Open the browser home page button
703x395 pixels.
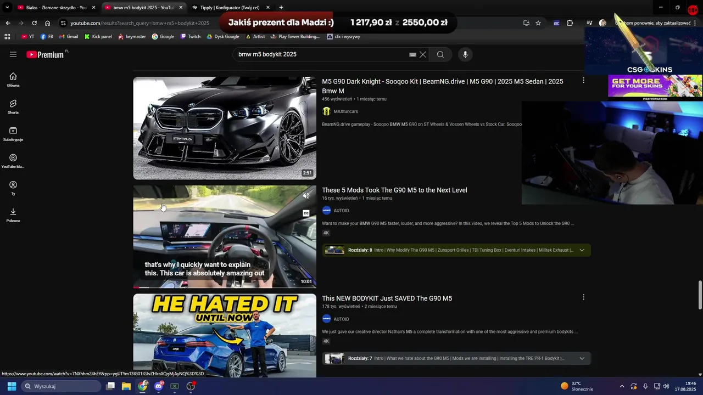point(48,23)
